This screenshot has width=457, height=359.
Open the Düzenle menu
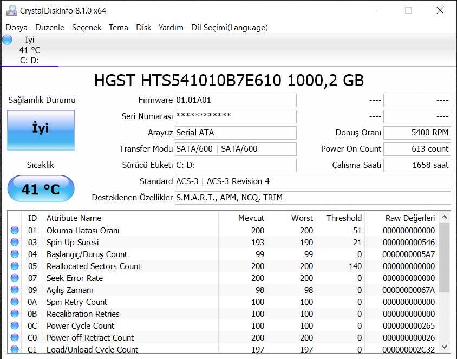(50, 28)
